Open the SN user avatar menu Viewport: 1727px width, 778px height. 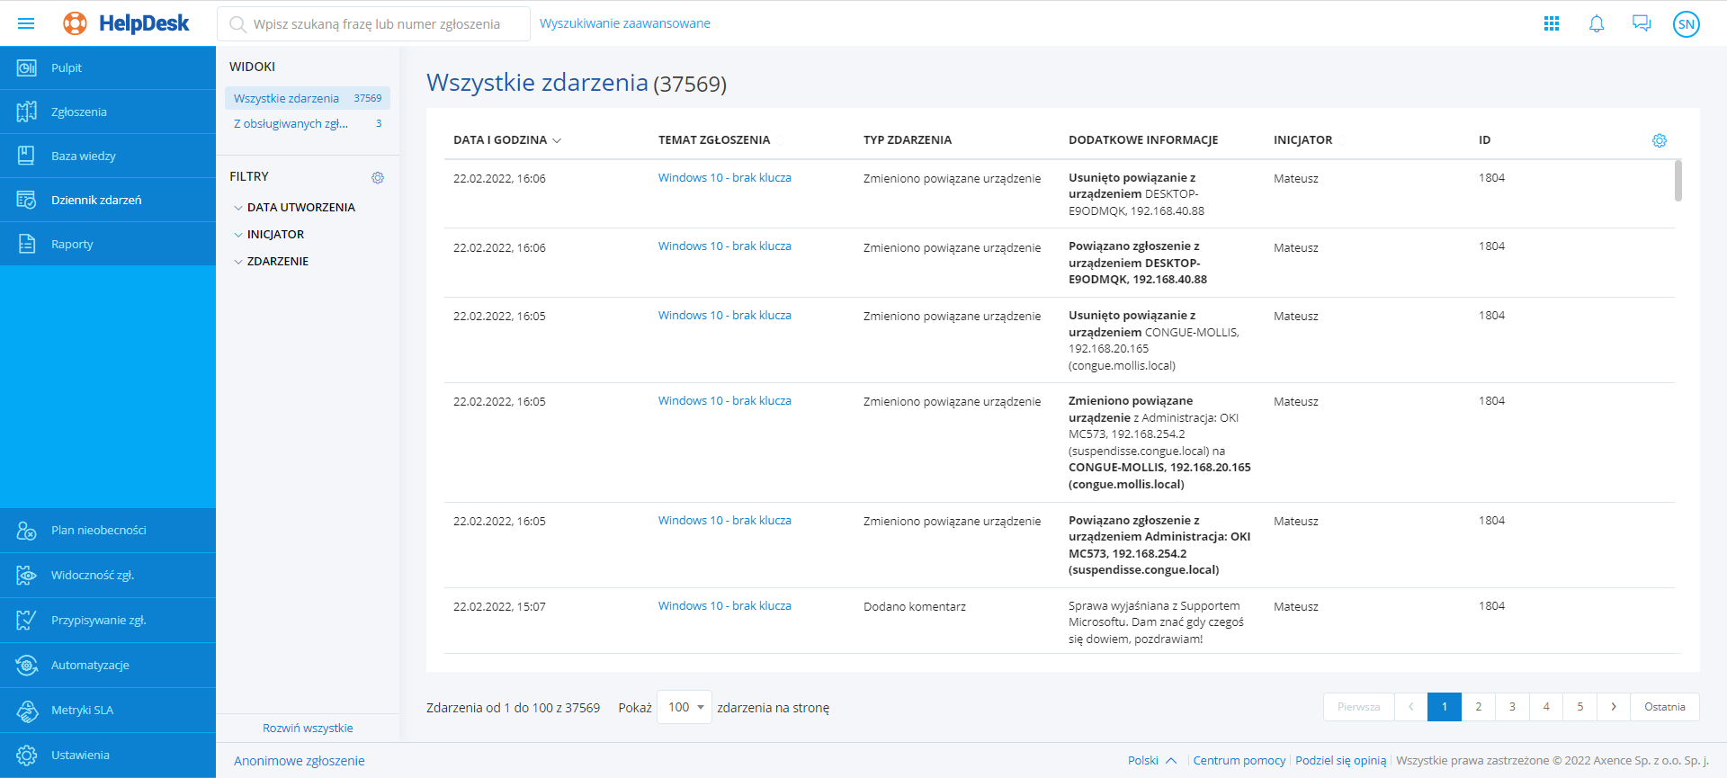pyautogui.click(x=1687, y=24)
